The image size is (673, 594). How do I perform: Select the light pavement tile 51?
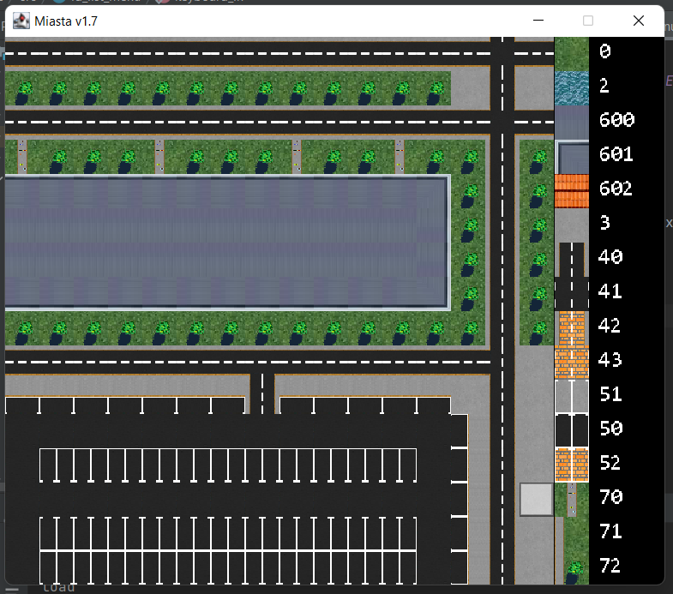(x=572, y=396)
